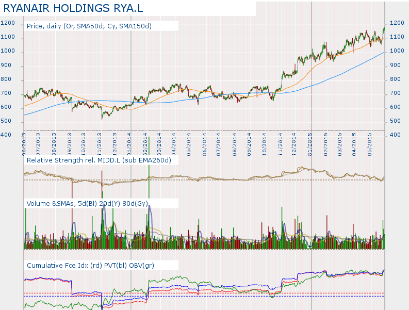409x310 pixels.
Task: Click the 04/2015 date axis label
Action: (354, 144)
